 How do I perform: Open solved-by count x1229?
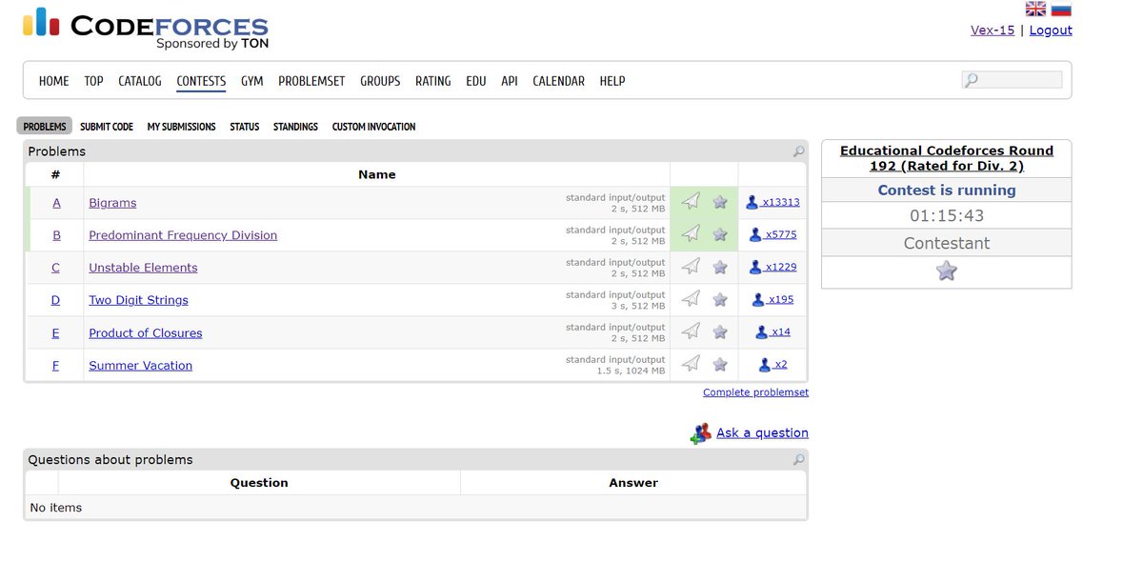pos(772,267)
